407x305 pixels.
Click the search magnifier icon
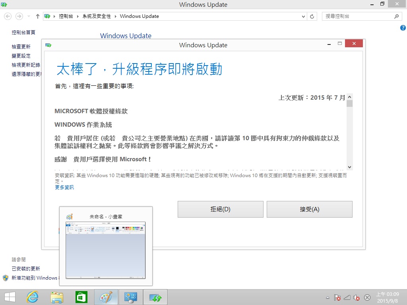pos(396,16)
